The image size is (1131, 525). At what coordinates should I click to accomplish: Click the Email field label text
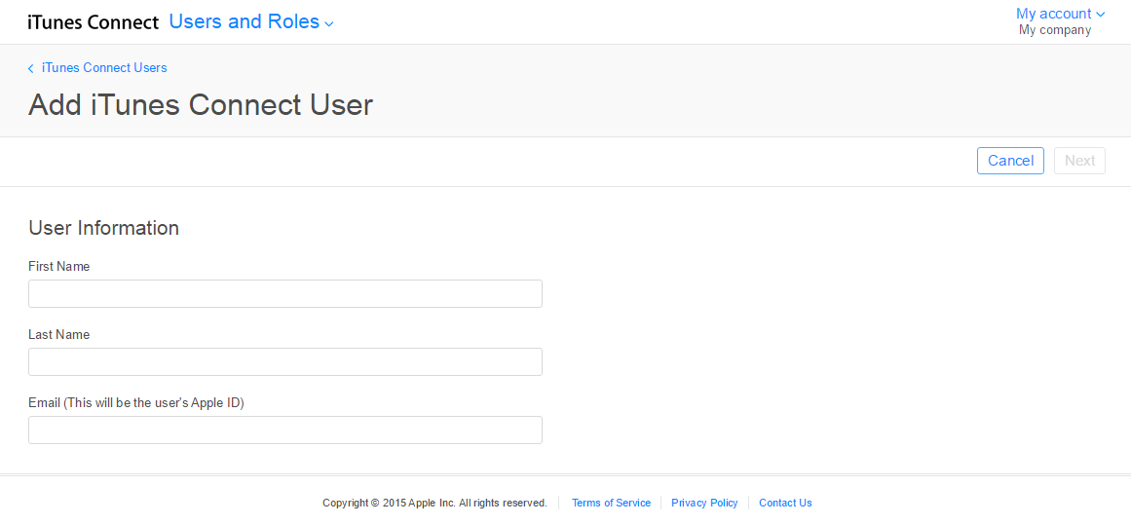pos(136,403)
